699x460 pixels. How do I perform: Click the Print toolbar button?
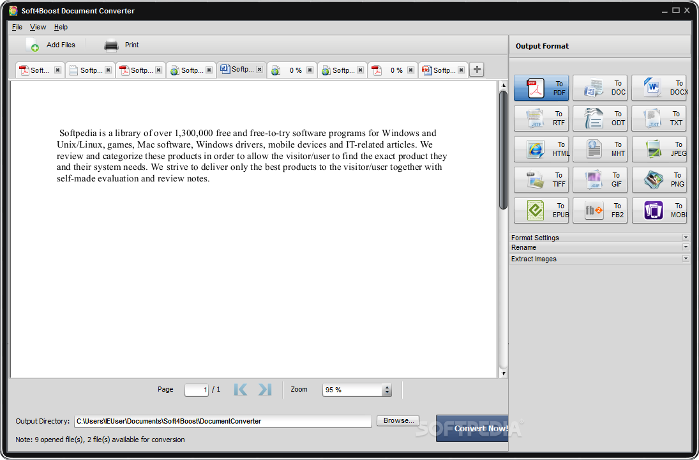pos(121,45)
